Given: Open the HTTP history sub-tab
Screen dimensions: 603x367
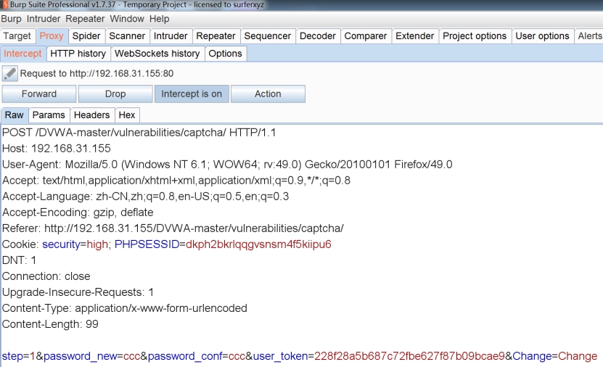Looking at the screenshot, I should (x=78, y=54).
